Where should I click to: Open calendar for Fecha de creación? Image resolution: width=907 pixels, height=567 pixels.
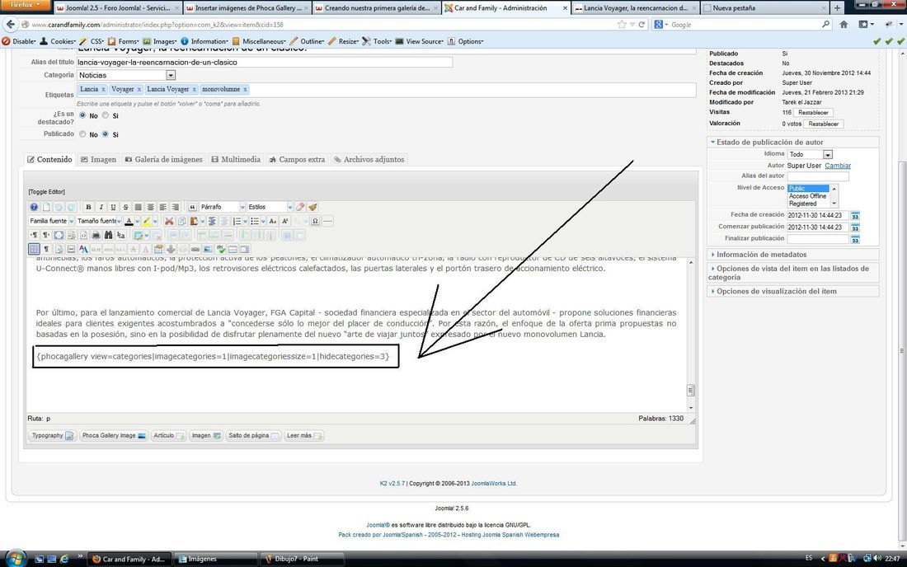click(x=855, y=216)
